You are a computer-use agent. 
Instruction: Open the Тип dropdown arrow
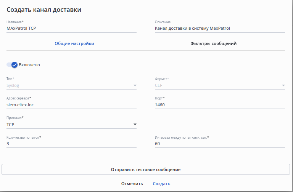135,86
